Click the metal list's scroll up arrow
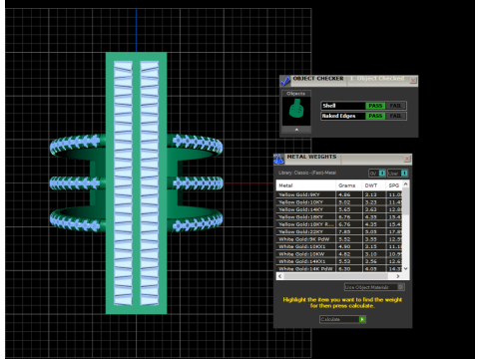The height and width of the screenshot is (359, 479). (x=405, y=183)
